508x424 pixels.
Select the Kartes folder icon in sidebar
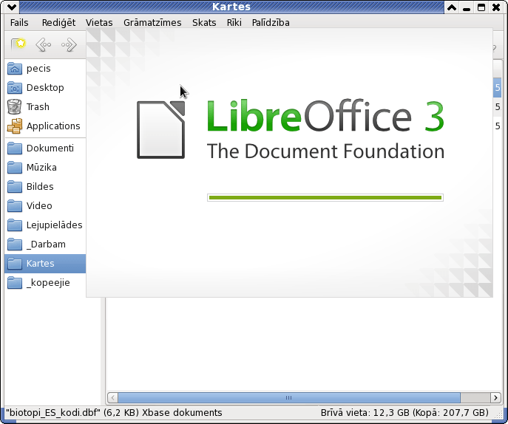click(15, 264)
